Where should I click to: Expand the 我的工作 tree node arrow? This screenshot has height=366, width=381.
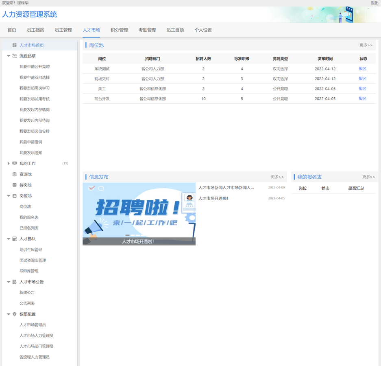[x=9, y=163]
